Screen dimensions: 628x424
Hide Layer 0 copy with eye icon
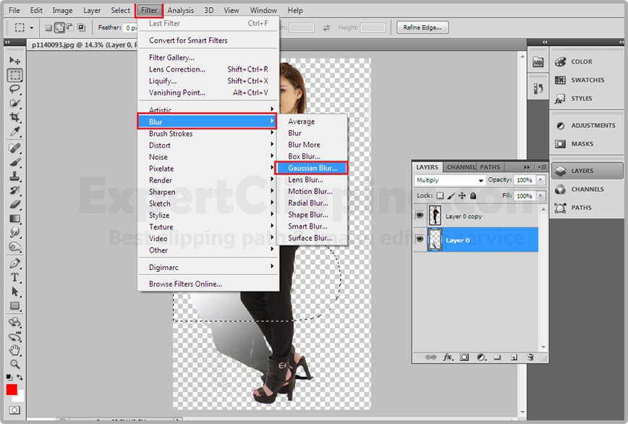420,216
